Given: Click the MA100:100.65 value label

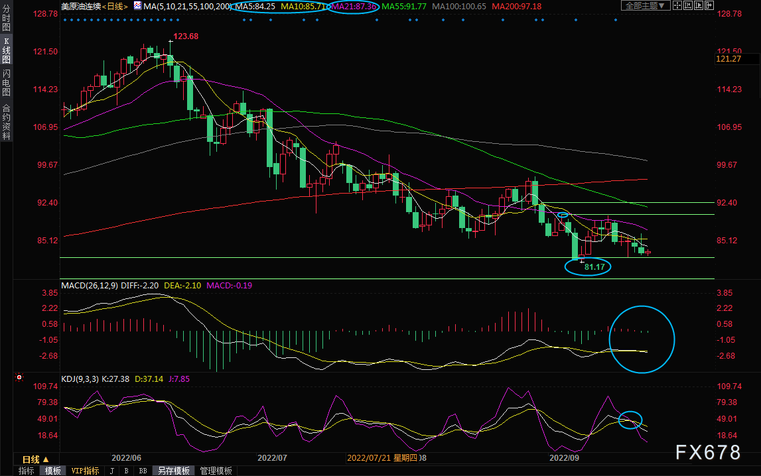Looking at the screenshot, I should click(459, 7).
